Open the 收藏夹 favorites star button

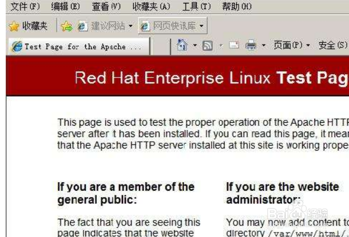pos(28,26)
